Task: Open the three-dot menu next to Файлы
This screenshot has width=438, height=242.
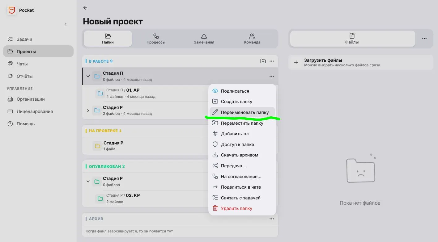Action: 424,39
